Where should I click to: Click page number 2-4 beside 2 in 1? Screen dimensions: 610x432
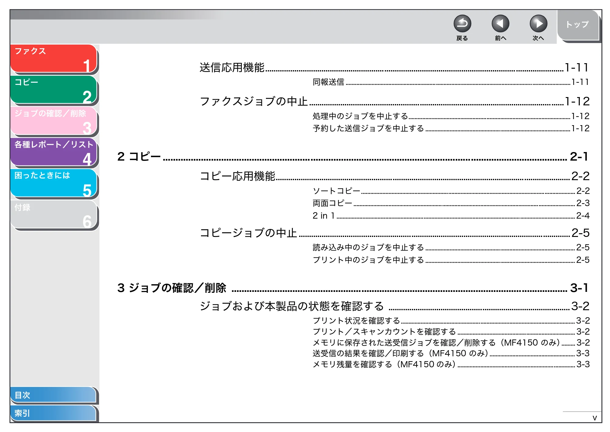583,216
